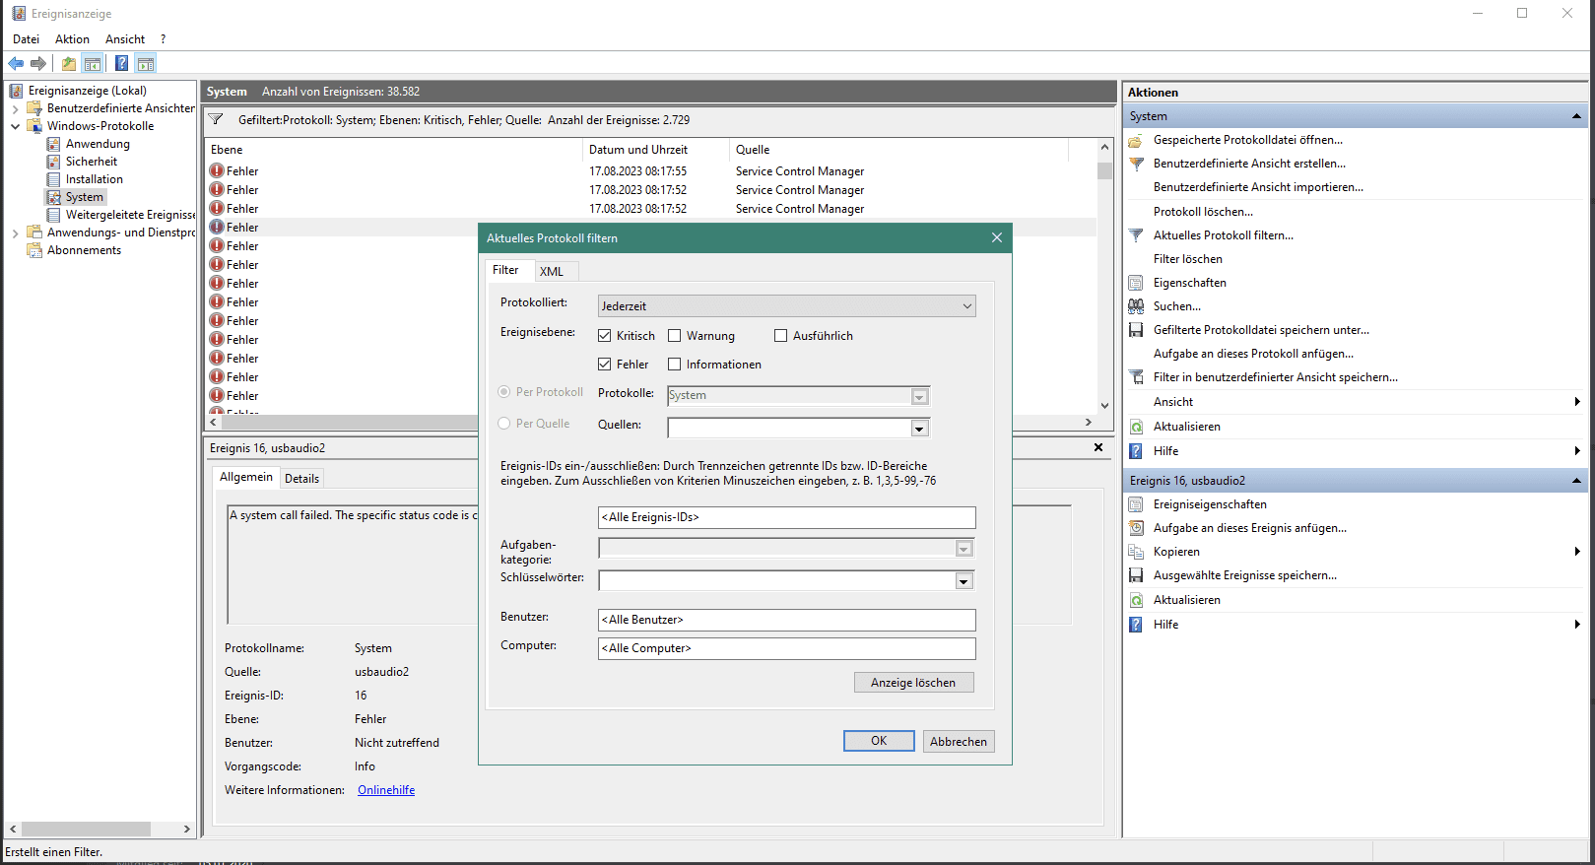This screenshot has height=865, width=1595.
Task: Uncheck the Kritisch checkbox
Action: pos(605,336)
